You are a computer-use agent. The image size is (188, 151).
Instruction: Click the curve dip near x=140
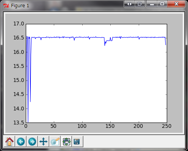(x=105, y=44)
